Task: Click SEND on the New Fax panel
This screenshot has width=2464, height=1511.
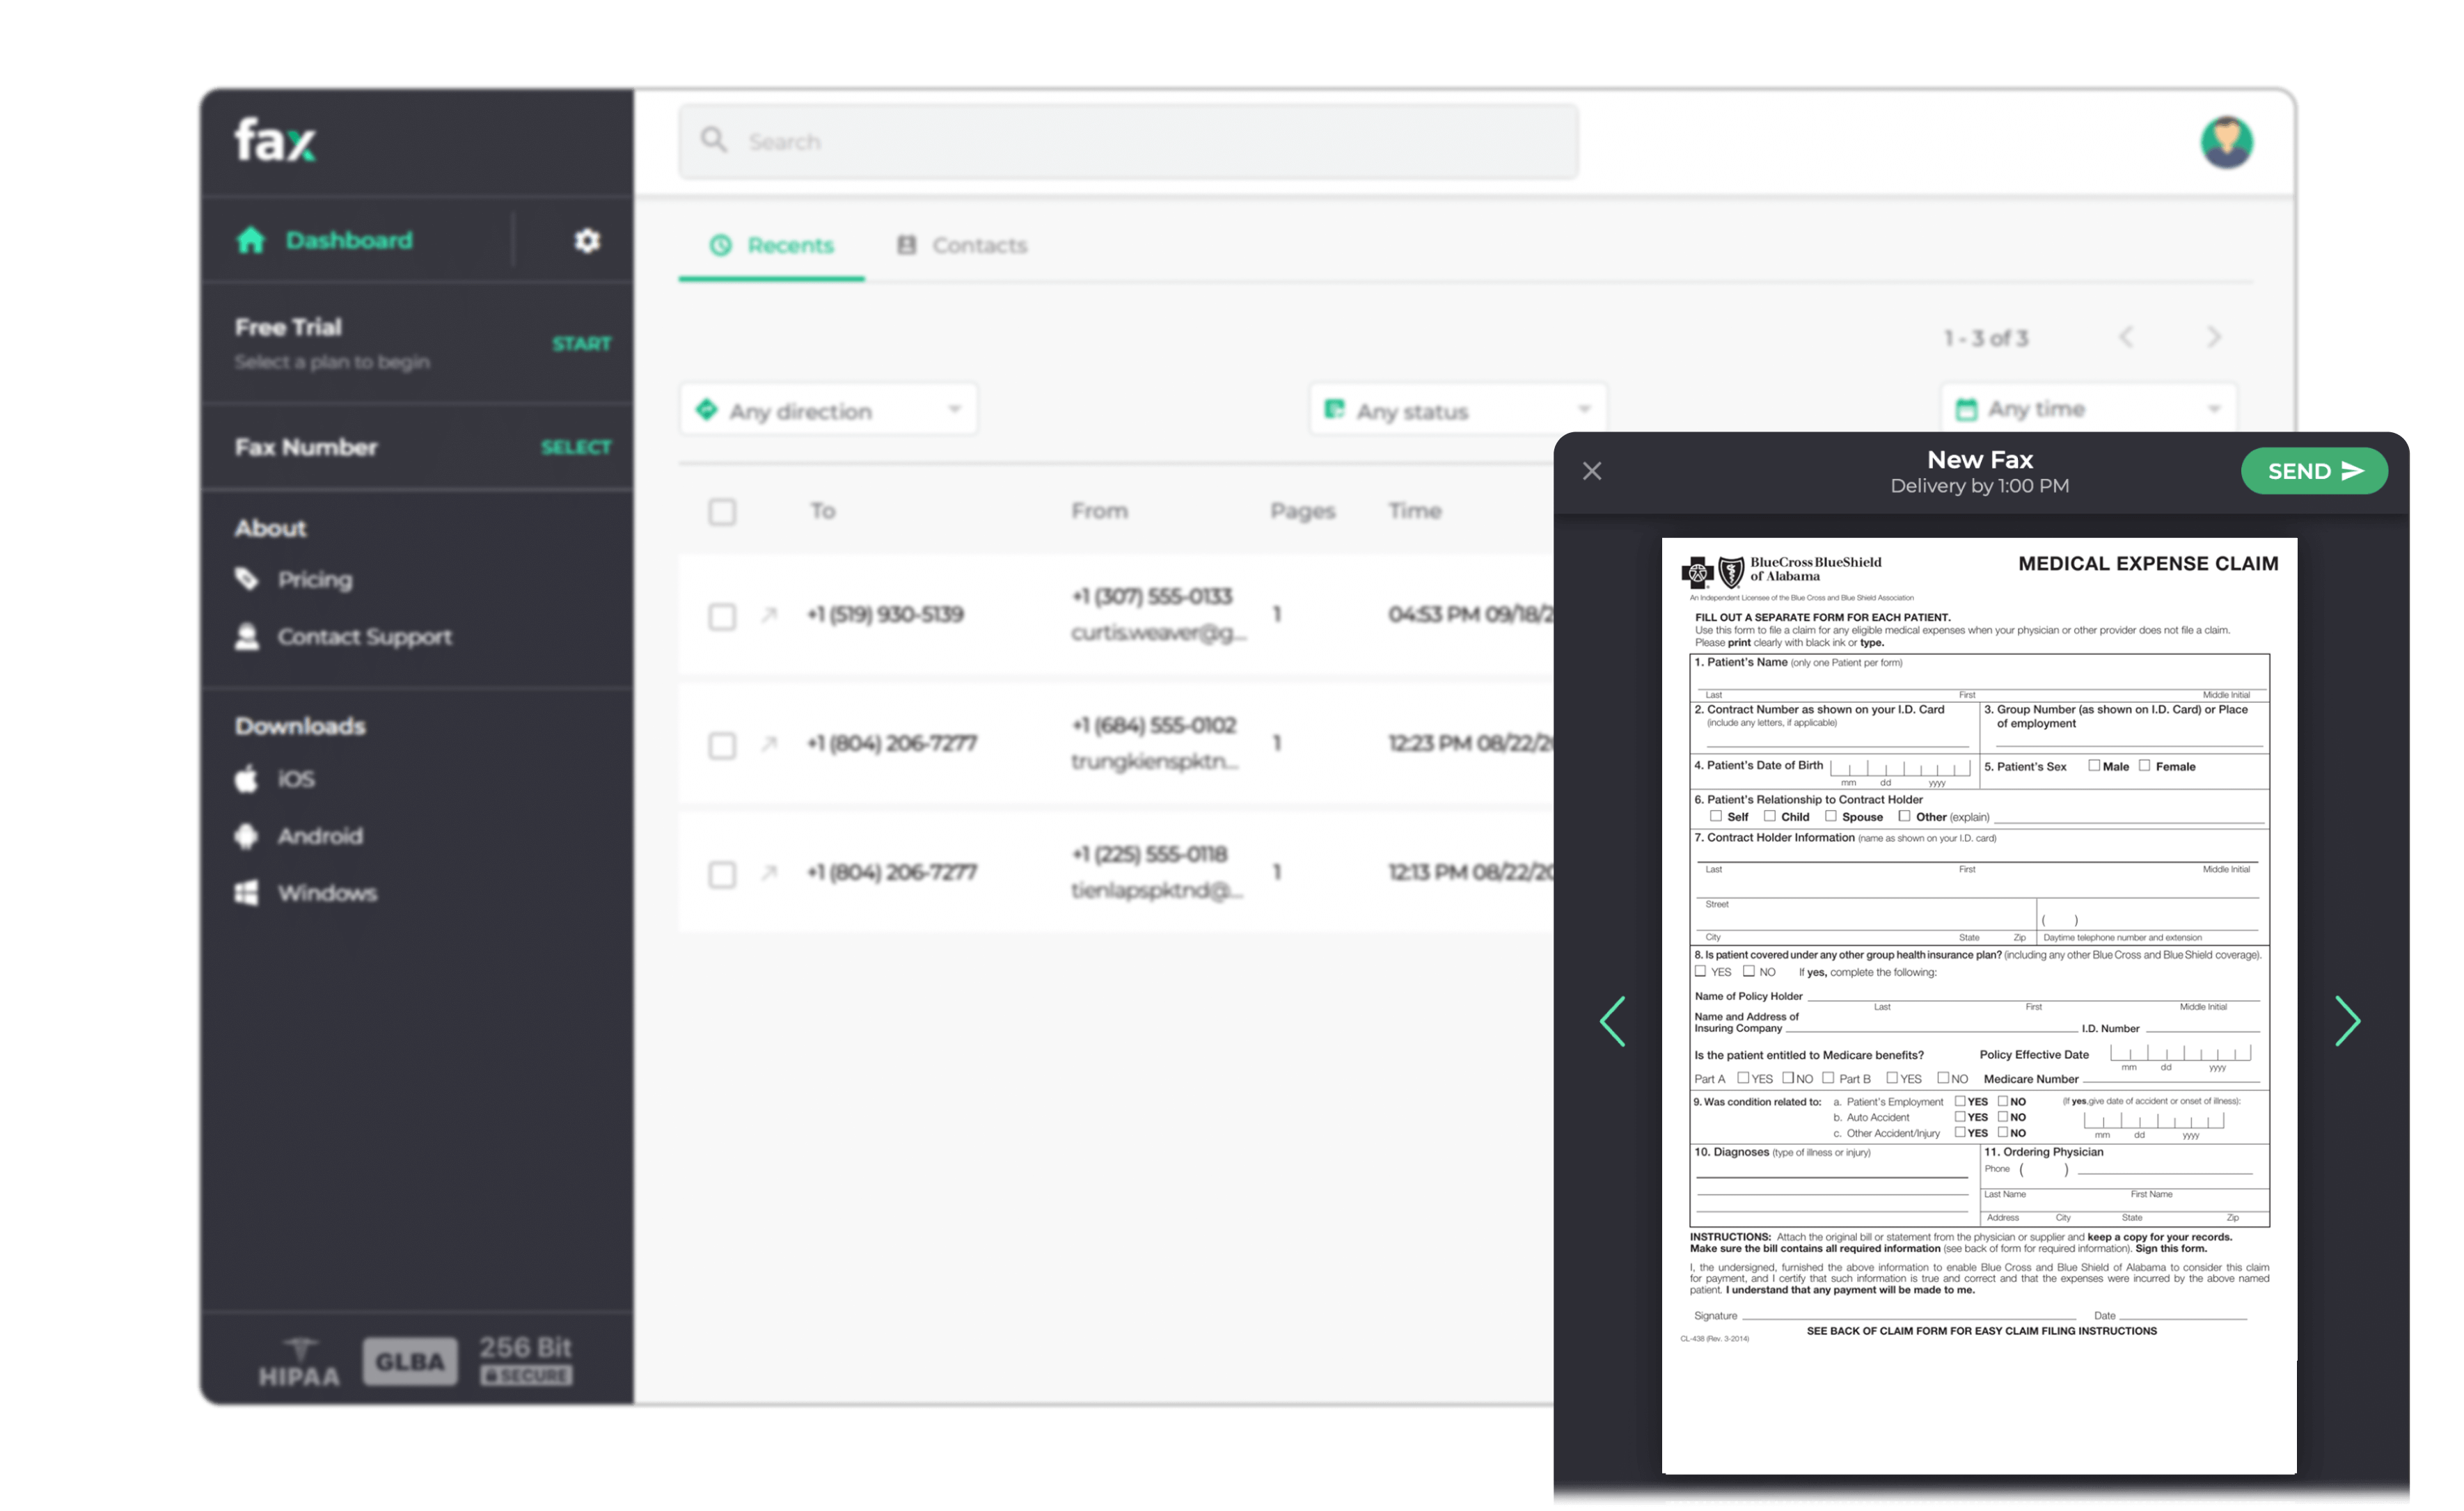Action: 2314,470
